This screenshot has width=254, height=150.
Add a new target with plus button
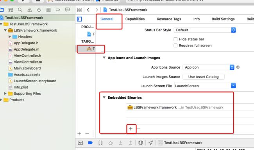coord(79,134)
